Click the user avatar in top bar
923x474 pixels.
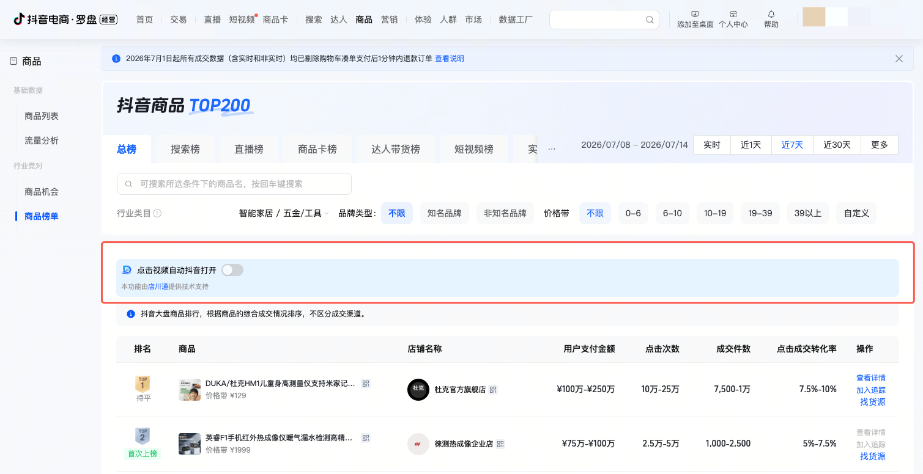click(x=814, y=16)
